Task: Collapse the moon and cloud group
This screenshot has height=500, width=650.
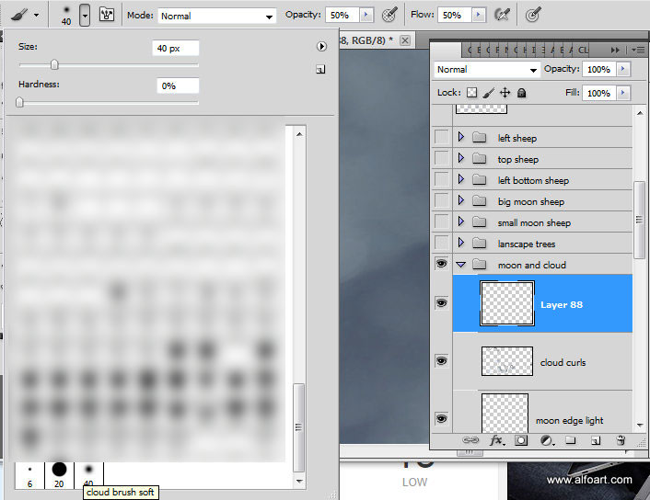Action: [461, 265]
